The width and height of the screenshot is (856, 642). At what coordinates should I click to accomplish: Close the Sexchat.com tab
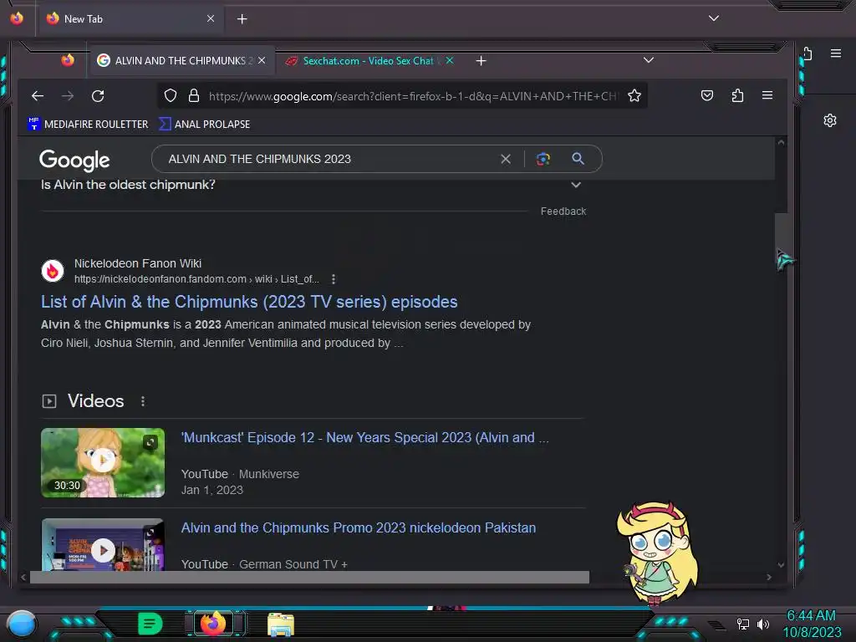tap(450, 60)
